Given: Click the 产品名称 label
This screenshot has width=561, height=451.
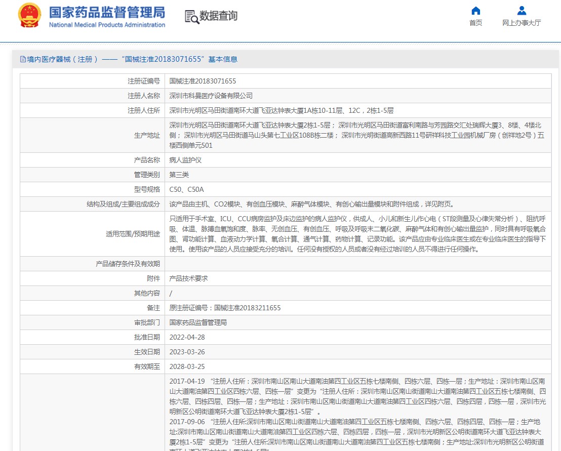Looking at the screenshot, I should 147,160.
